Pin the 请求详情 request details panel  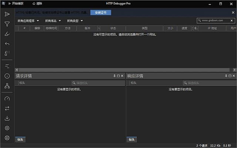(114, 76)
